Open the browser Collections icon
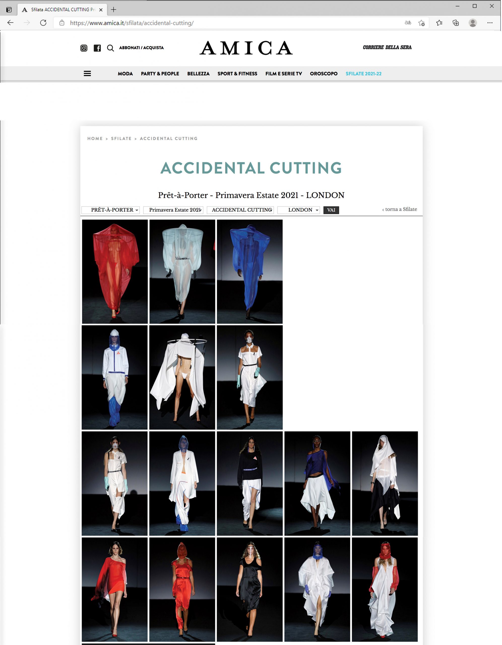The height and width of the screenshot is (645, 502). coord(456,23)
